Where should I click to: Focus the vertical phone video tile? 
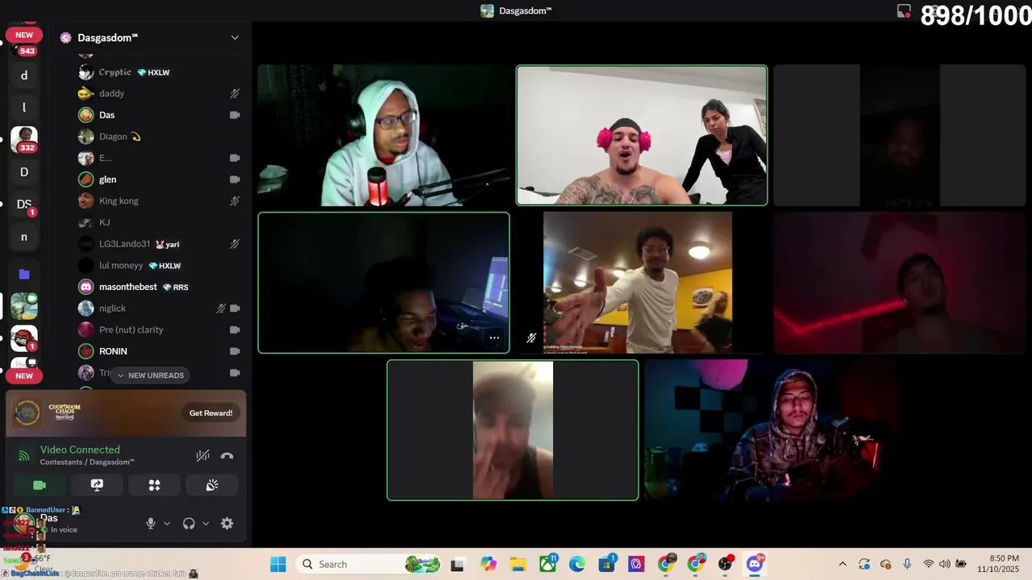click(513, 430)
